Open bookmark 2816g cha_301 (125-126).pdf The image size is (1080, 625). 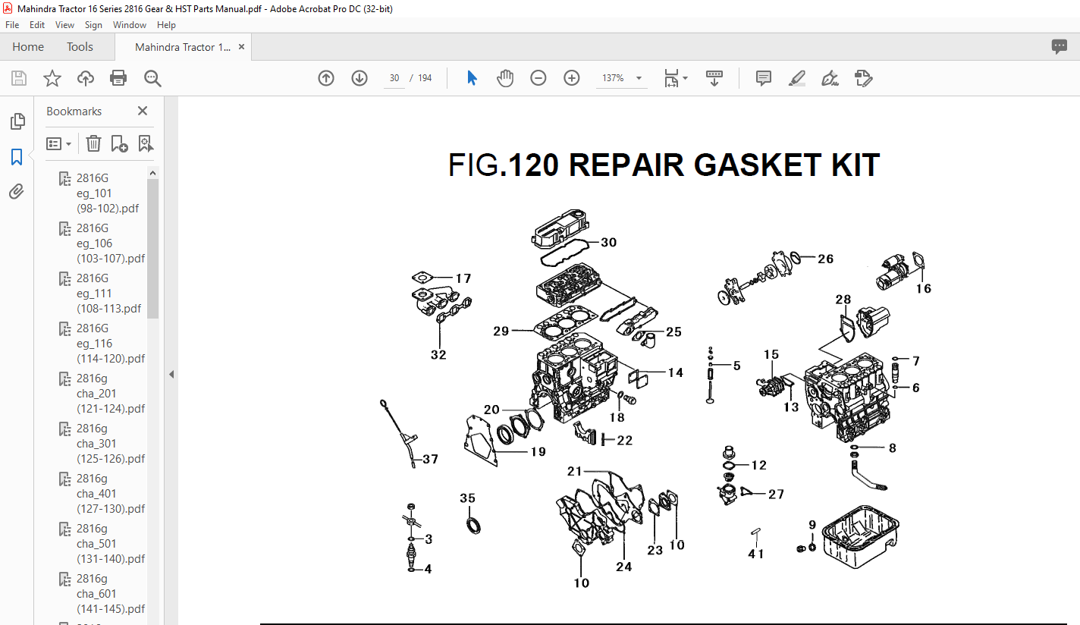tap(111, 443)
